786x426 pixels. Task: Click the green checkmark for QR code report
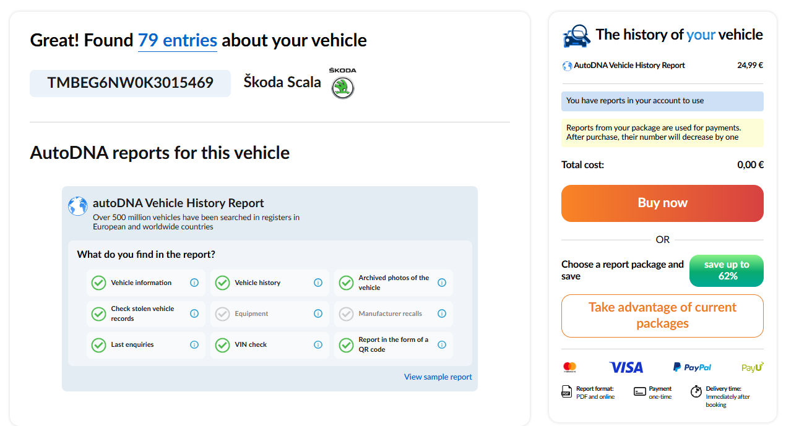tap(347, 344)
